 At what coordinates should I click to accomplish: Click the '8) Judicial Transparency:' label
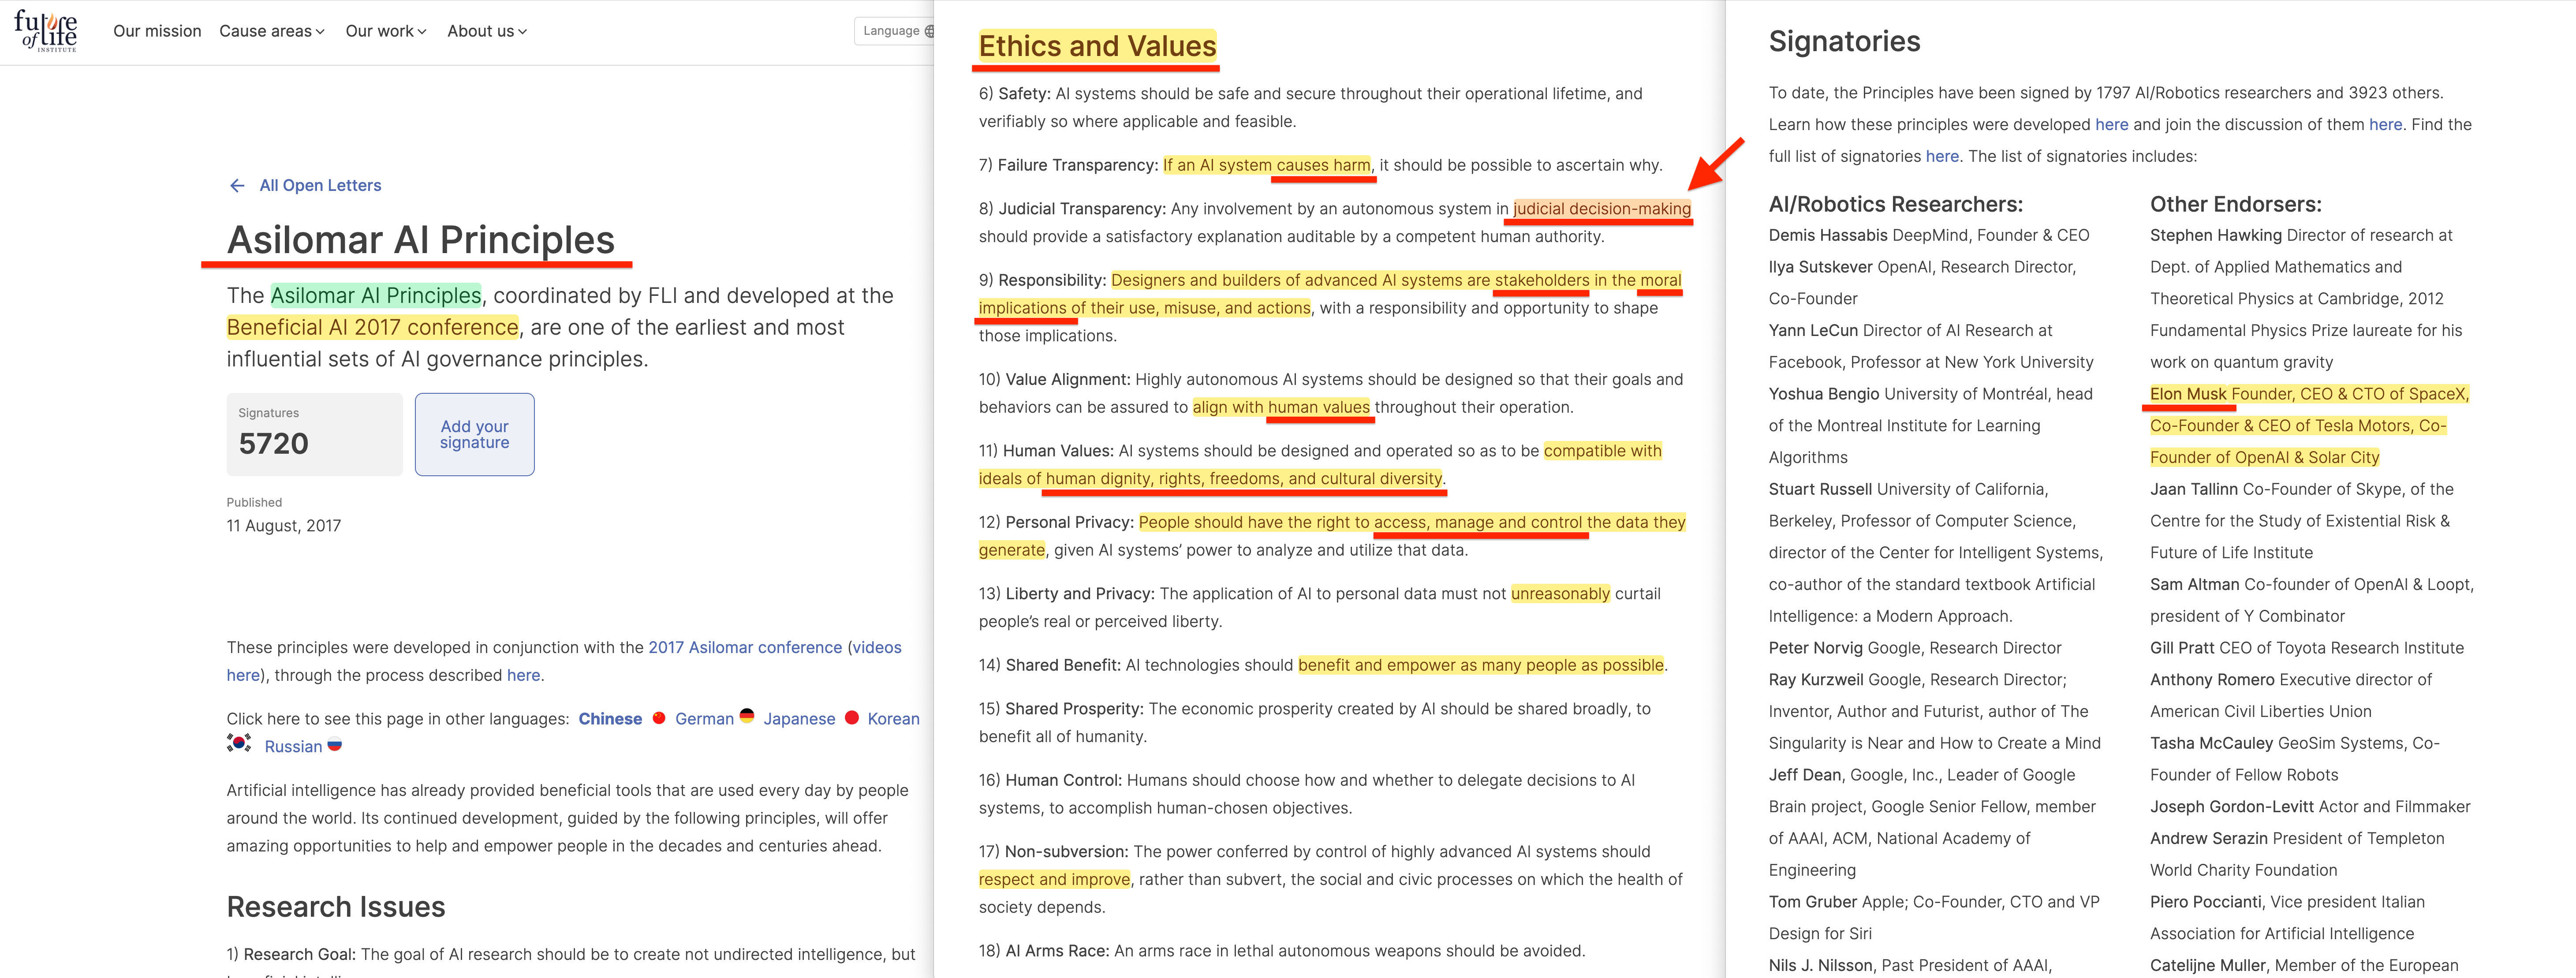point(1072,209)
